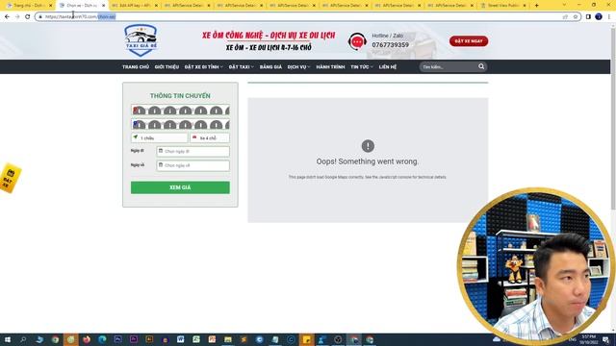The height and width of the screenshot is (346, 616).
Task: Click the red ĐẶT XE NGAY button
Action: click(x=469, y=41)
